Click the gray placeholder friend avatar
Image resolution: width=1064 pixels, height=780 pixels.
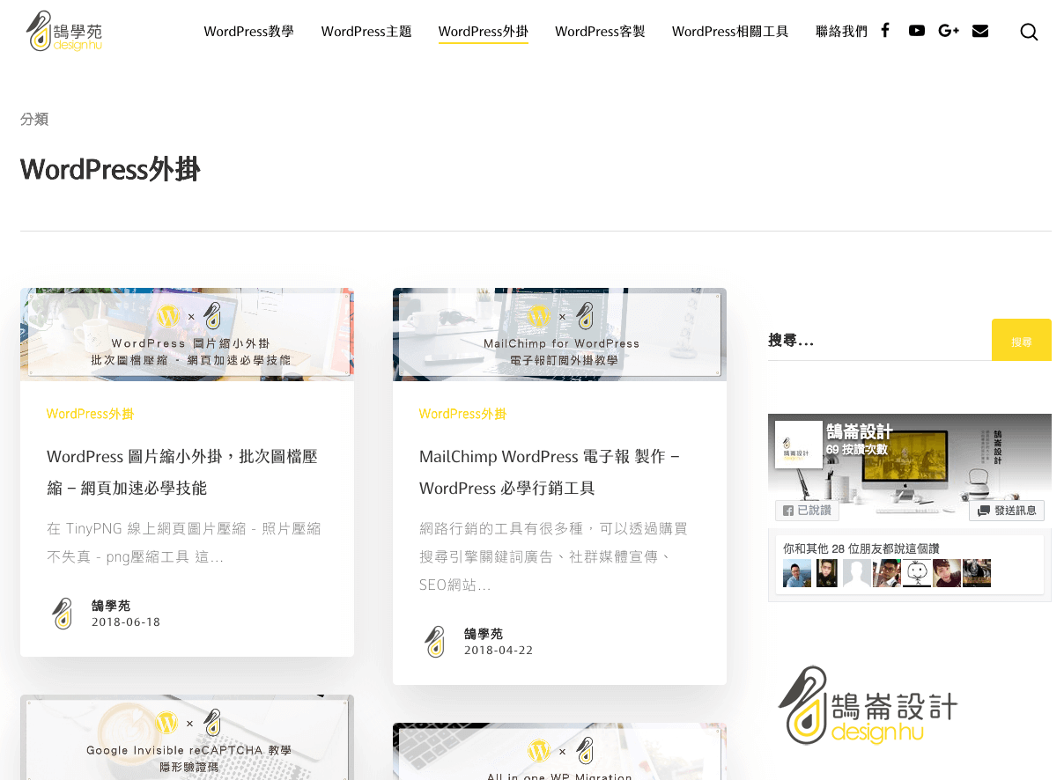[857, 573]
